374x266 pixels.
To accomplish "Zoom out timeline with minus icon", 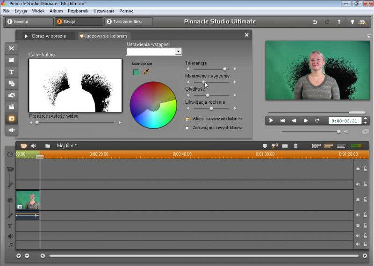I will point(27,256).
